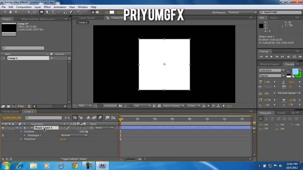Click the timeline layer search field
The image size is (303, 170).
coord(44,118)
